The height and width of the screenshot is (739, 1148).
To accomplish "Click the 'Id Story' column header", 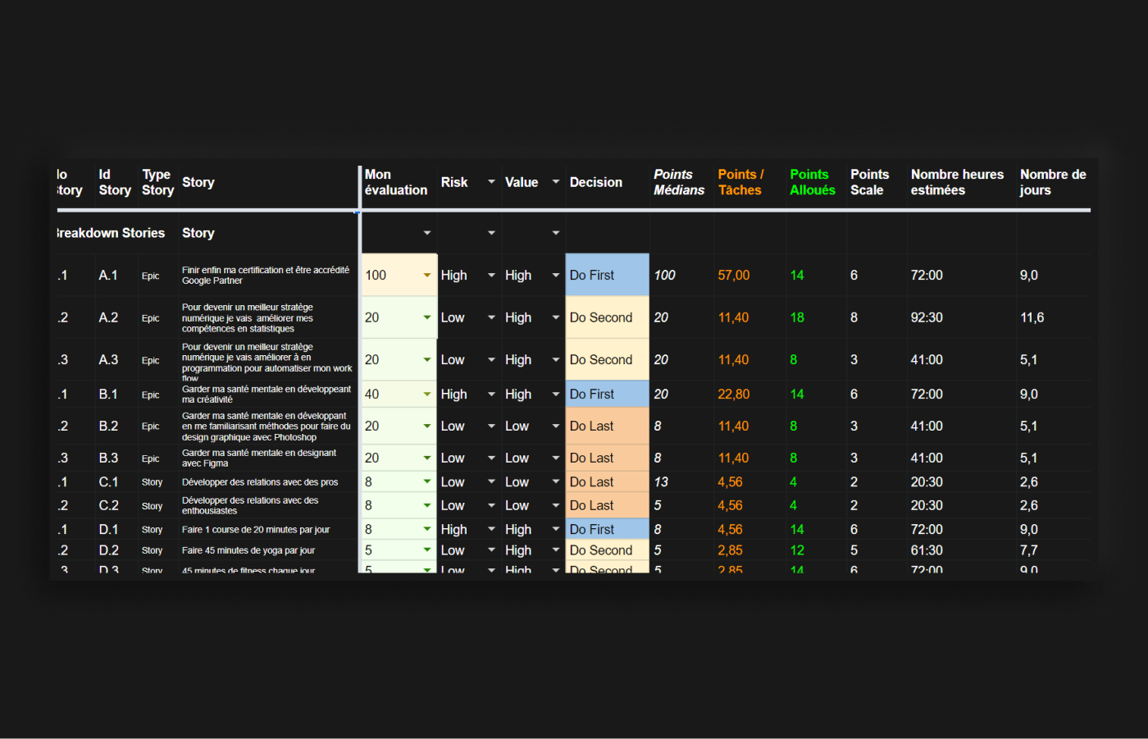I will point(115,182).
